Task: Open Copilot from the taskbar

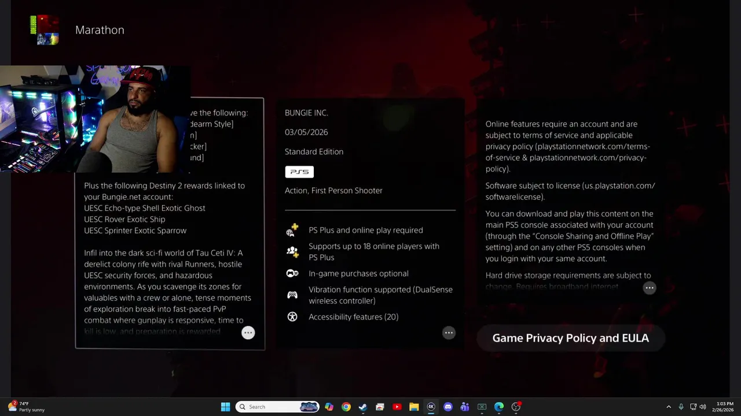Action: pos(329,407)
